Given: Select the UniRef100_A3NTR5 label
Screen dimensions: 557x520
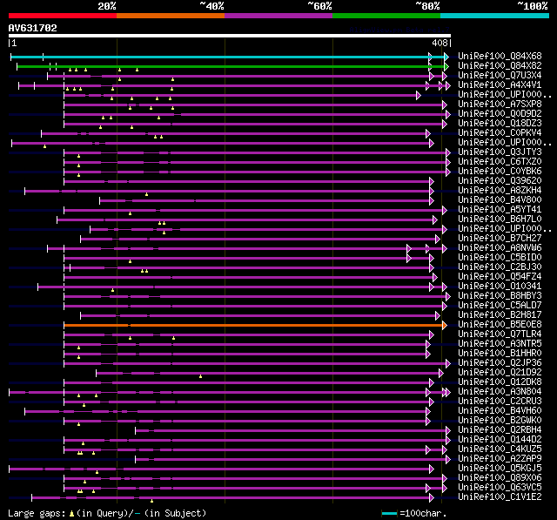Looking at the screenshot, I should (500, 344).
